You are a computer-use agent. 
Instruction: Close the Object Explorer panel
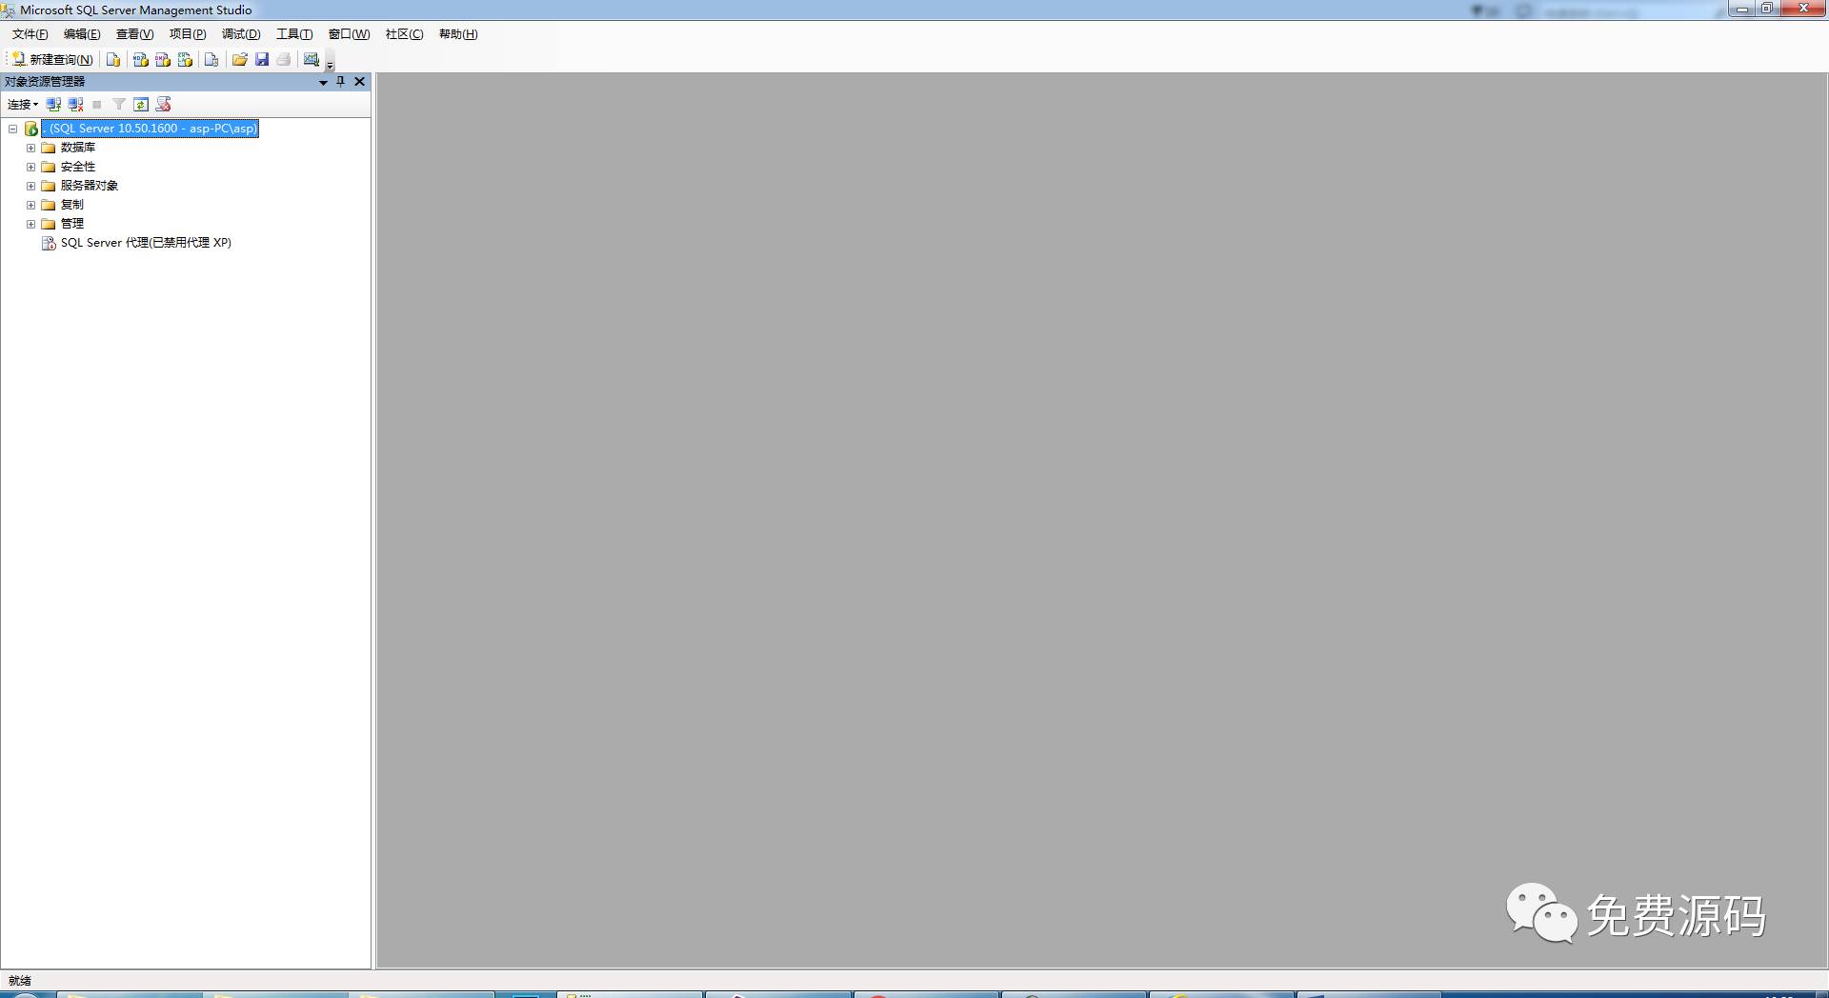coord(360,82)
